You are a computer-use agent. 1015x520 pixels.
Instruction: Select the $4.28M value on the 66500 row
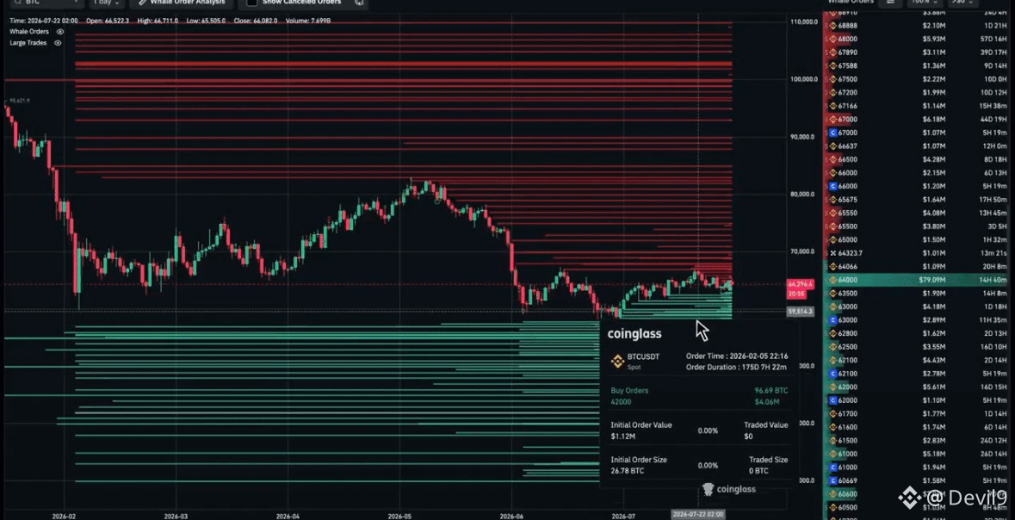935,159
